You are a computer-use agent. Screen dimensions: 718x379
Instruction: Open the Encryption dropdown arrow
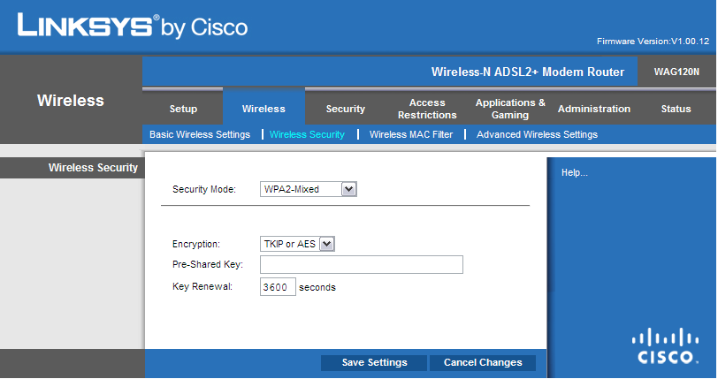point(326,244)
